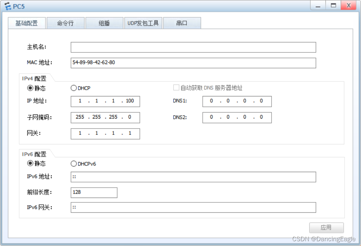Close the PC5 window
The width and height of the screenshot is (361, 246).
click(x=348, y=6)
